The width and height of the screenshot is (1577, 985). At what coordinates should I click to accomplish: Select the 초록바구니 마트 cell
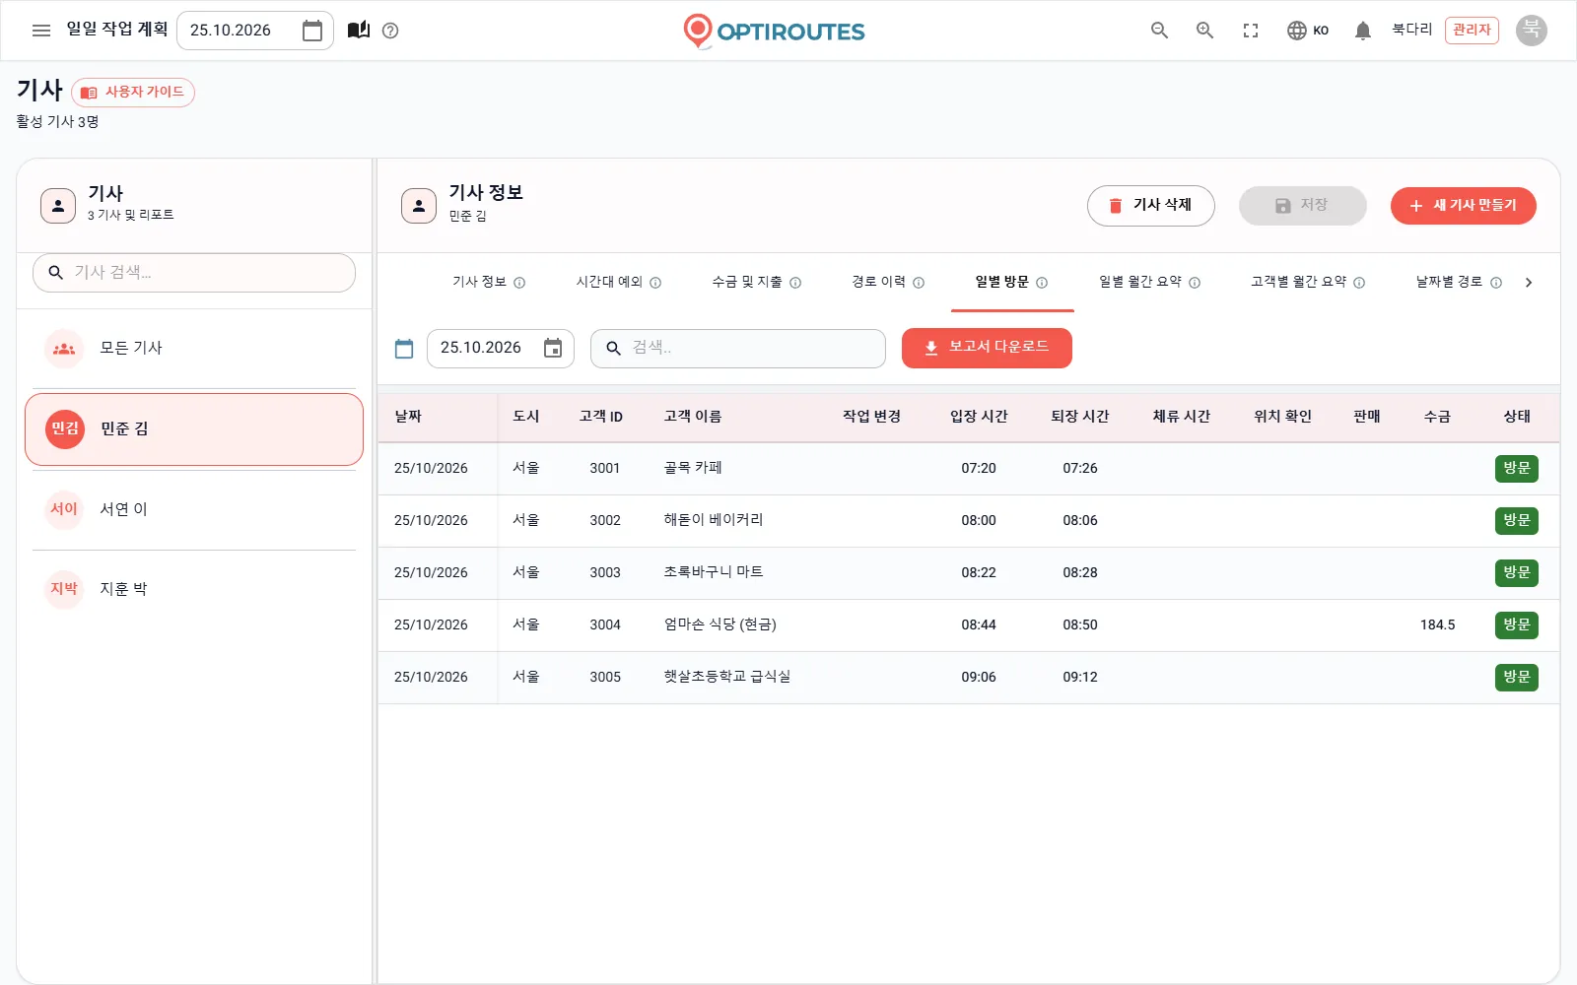pyautogui.click(x=714, y=572)
